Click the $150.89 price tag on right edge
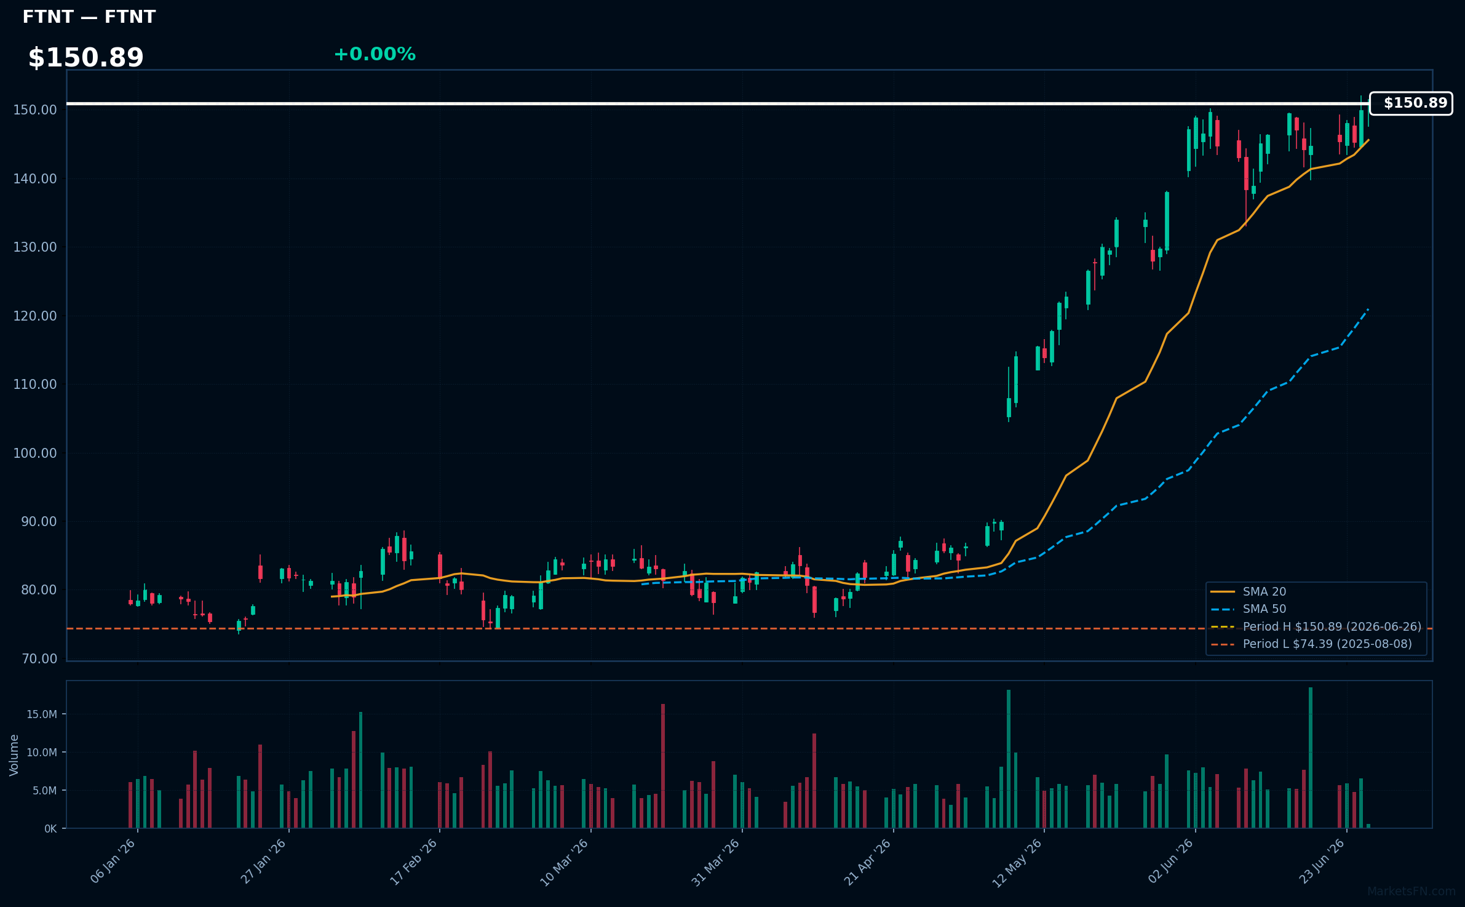This screenshot has width=1465, height=907. [x=1411, y=103]
